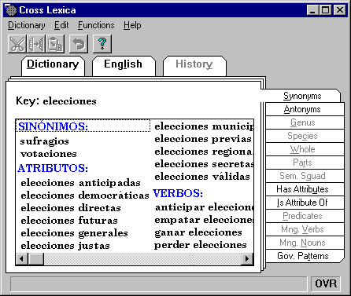
Task: Open the Has Attributes side tab
Action: click(x=305, y=189)
